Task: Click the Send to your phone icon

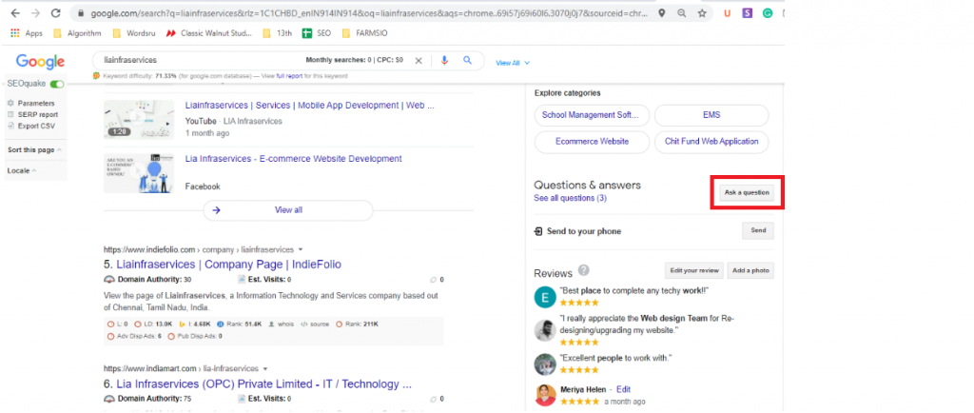Action: click(538, 231)
